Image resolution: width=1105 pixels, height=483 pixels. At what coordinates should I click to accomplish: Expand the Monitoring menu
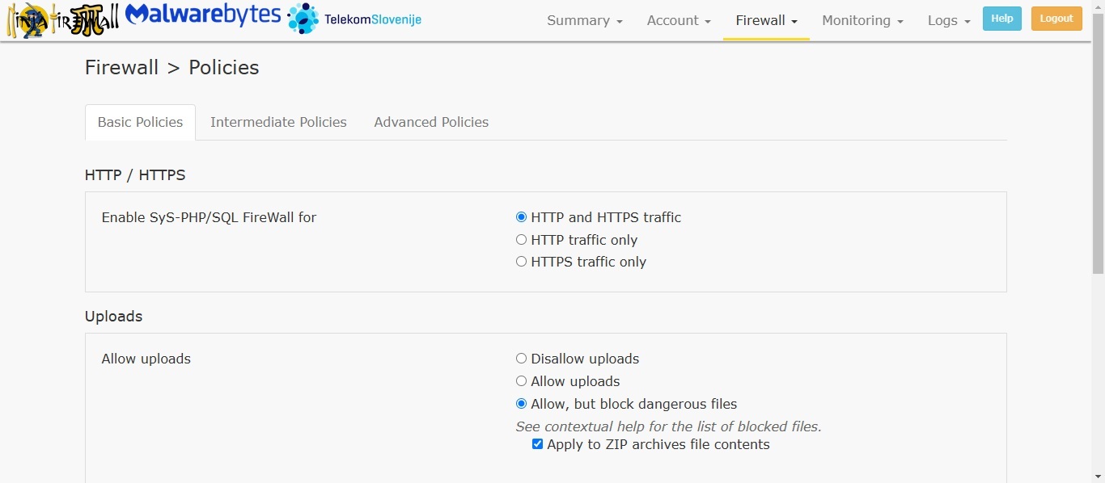(862, 21)
